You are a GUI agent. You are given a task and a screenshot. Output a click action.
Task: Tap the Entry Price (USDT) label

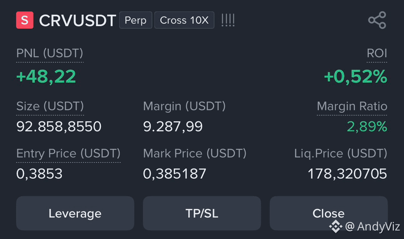pos(68,154)
